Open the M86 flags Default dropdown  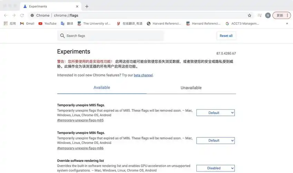coord(215,140)
